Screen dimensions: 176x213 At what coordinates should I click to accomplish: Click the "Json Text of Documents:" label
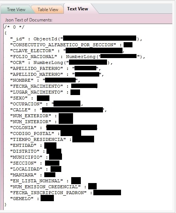coord(29,20)
